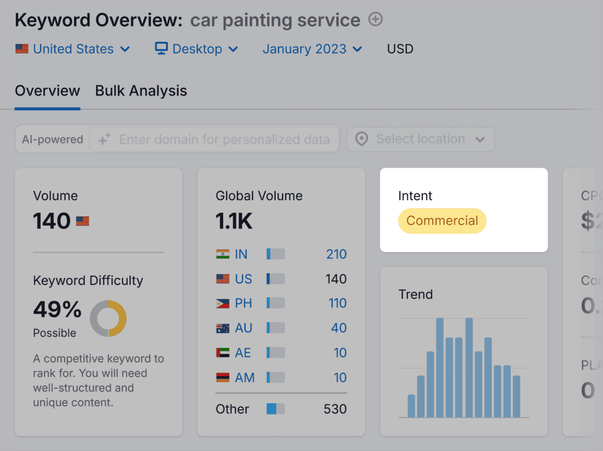Image resolution: width=603 pixels, height=451 pixels.
Task: Open the Desktop device dropdown
Action: click(196, 49)
